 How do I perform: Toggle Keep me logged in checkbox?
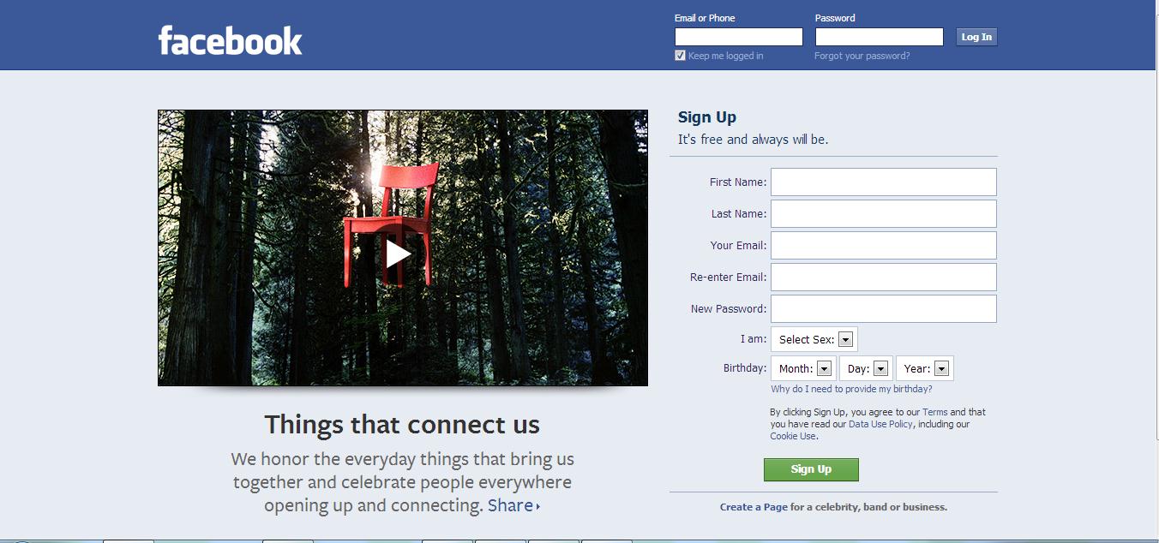tap(680, 56)
